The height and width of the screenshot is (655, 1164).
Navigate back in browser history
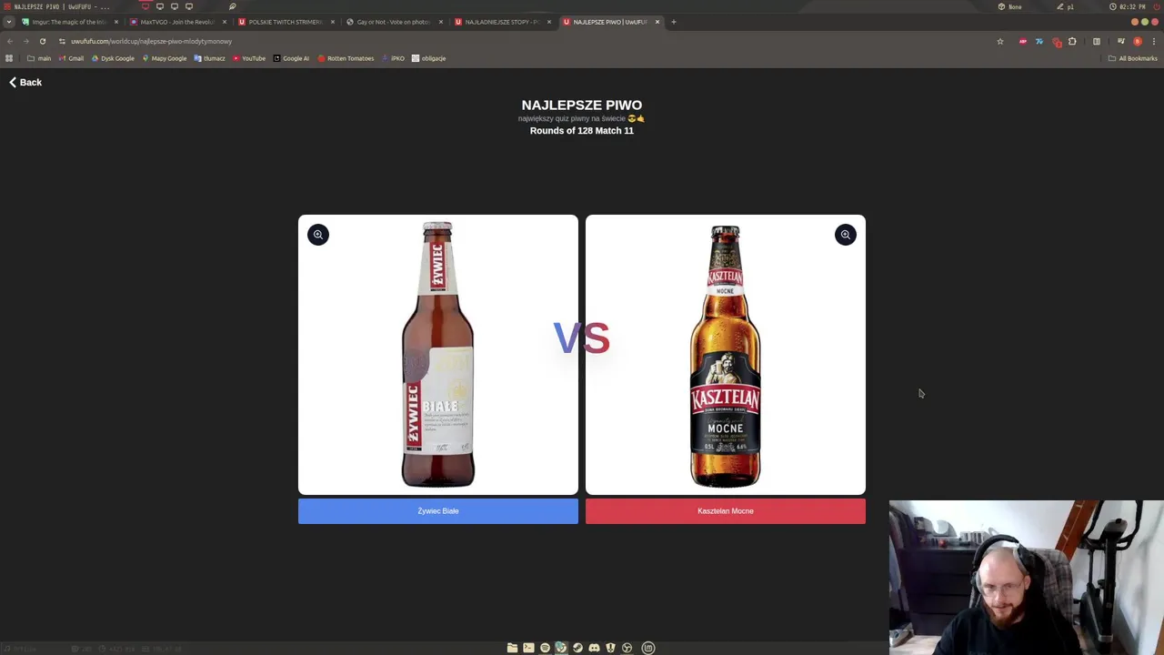click(x=10, y=41)
